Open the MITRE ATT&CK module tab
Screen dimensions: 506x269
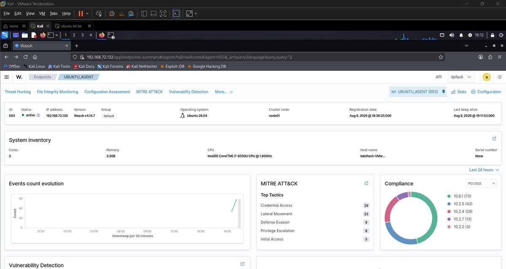[149, 91]
